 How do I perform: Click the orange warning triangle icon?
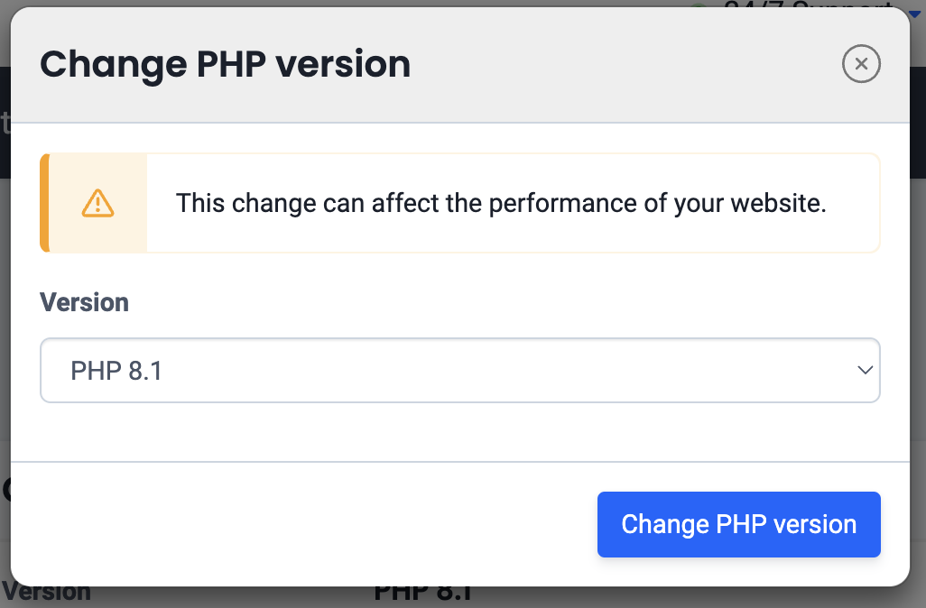(x=97, y=203)
